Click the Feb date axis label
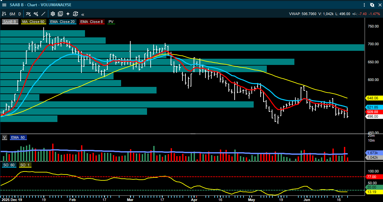 coord(73,199)
